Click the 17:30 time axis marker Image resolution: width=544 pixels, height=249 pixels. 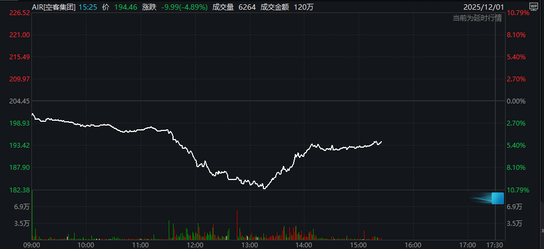coord(495,245)
